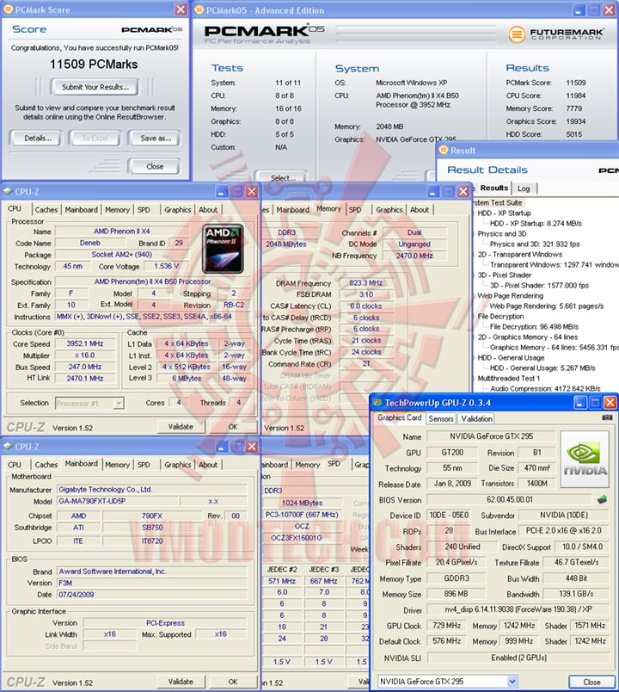The width and height of the screenshot is (619, 692).
Task: Select Physics and 3D tree item
Action: pos(502,234)
